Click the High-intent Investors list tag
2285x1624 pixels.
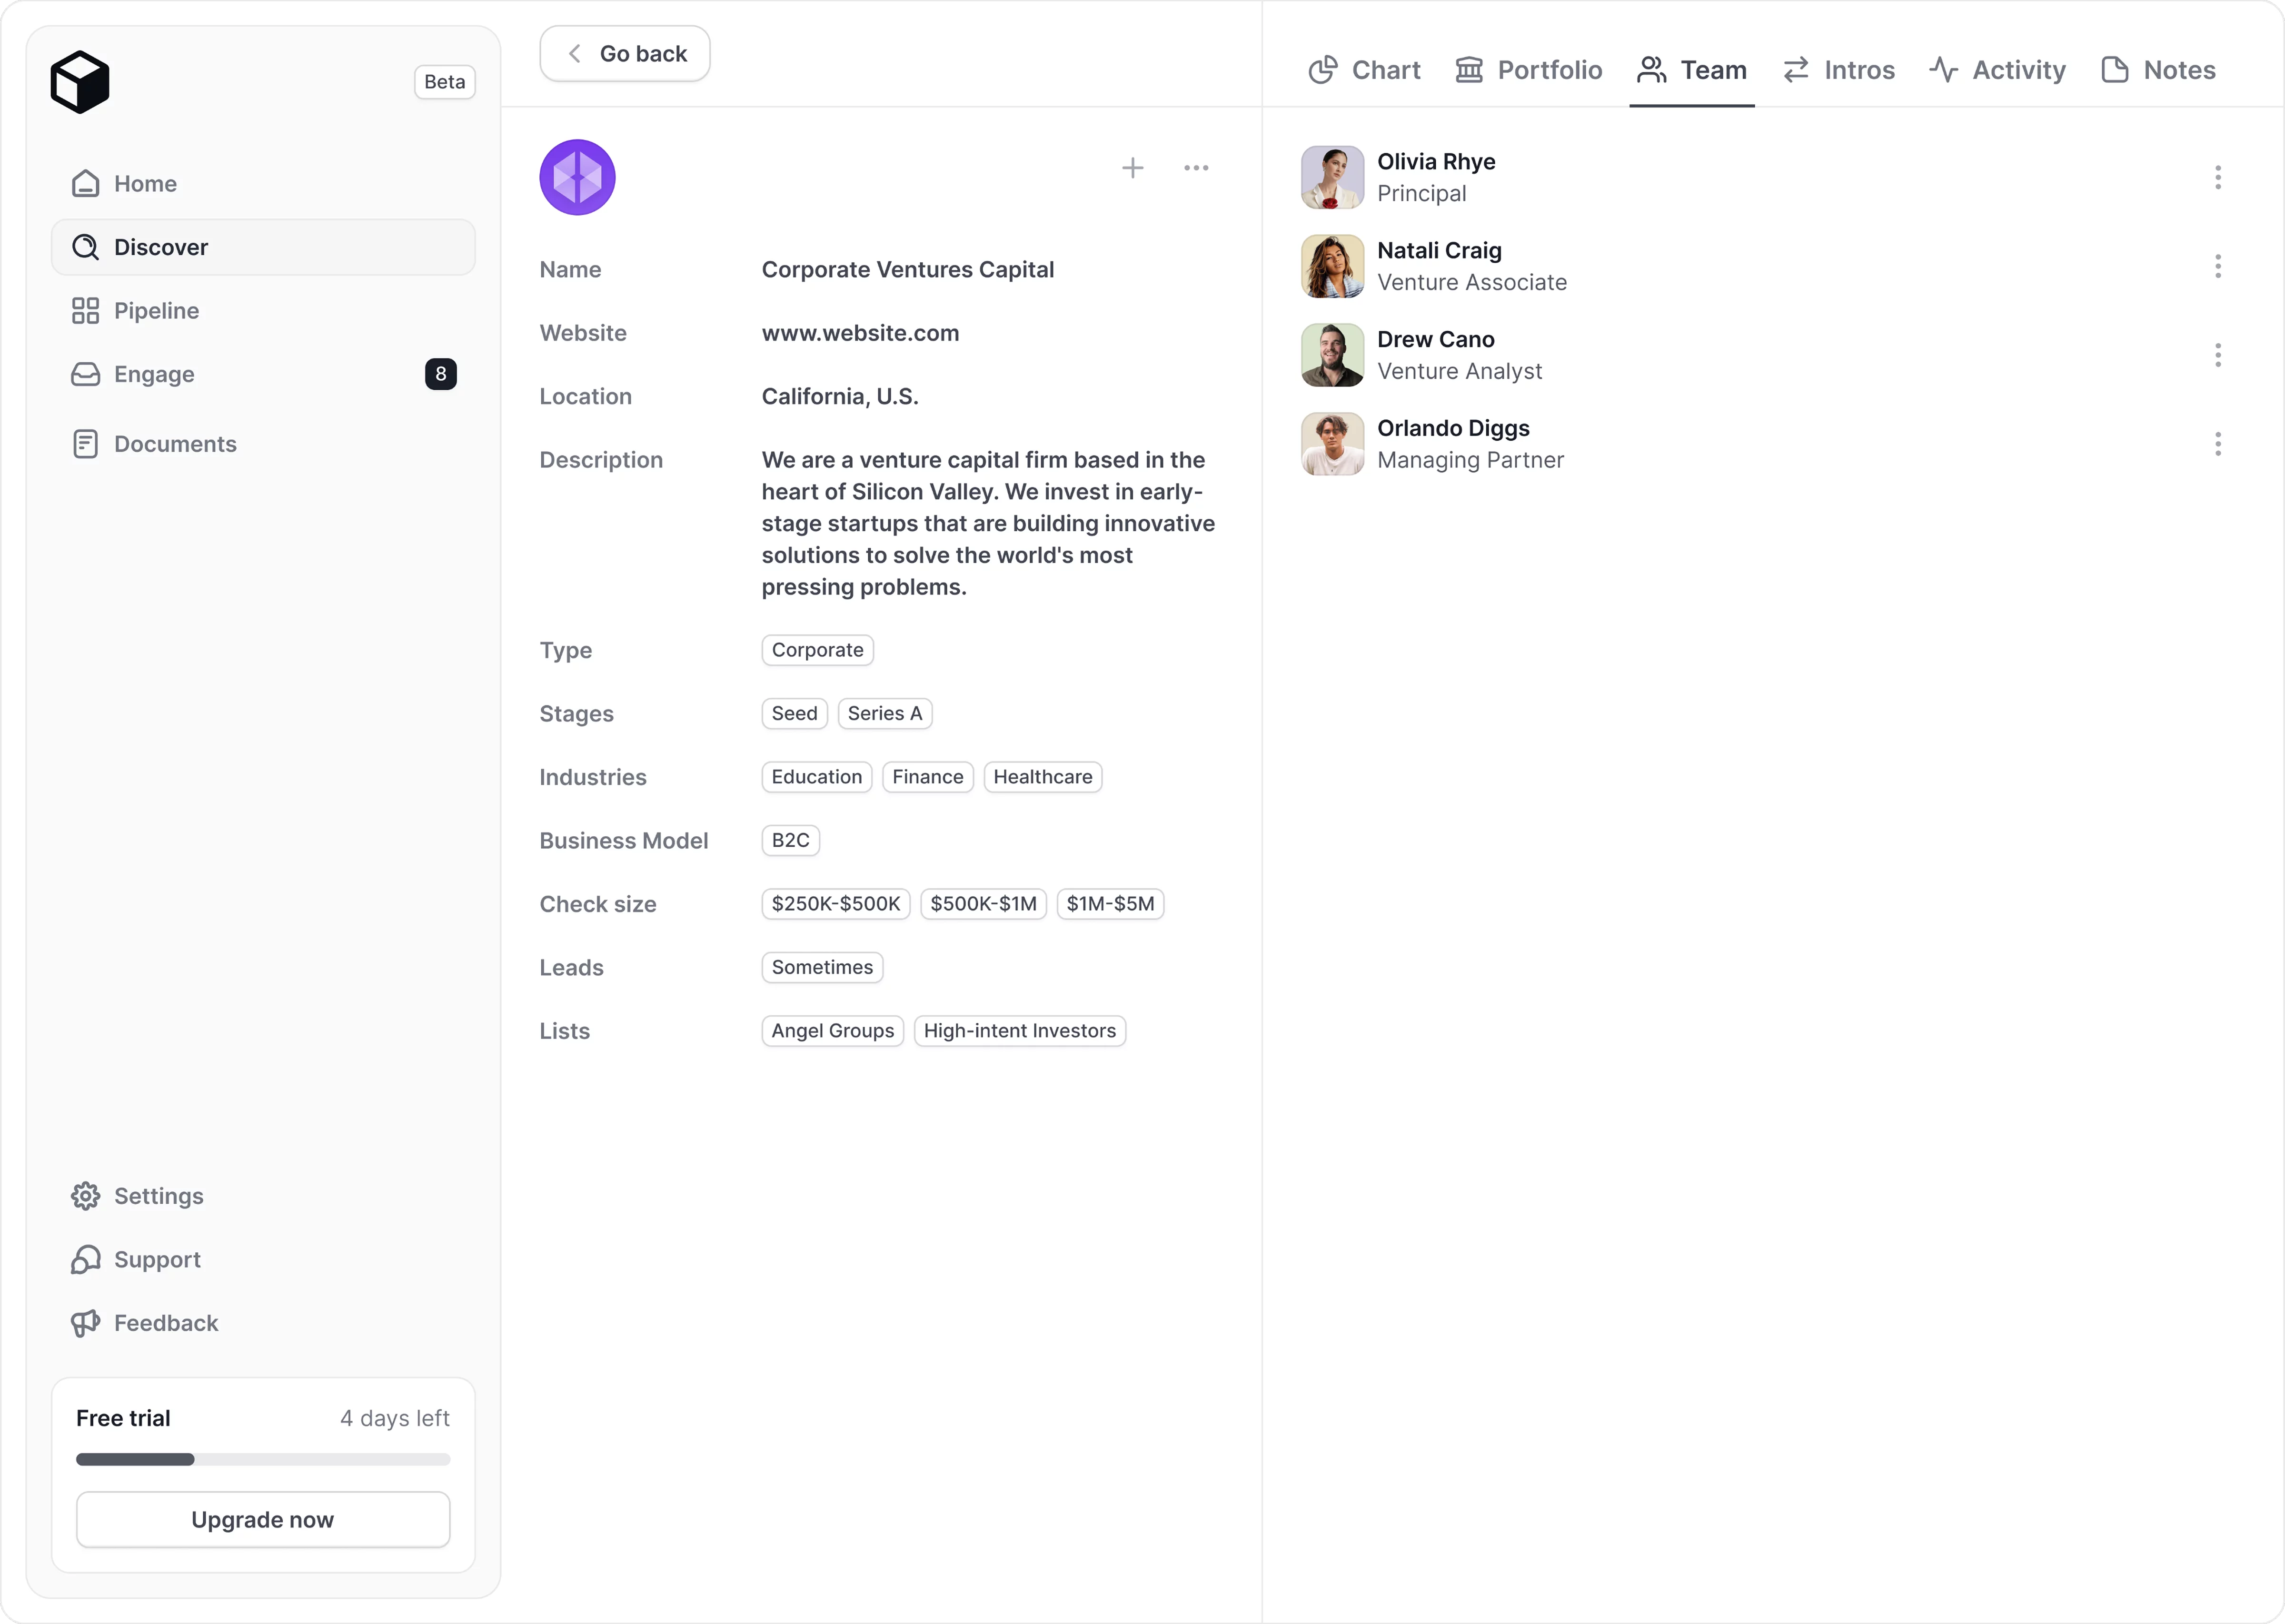[x=1019, y=1031]
